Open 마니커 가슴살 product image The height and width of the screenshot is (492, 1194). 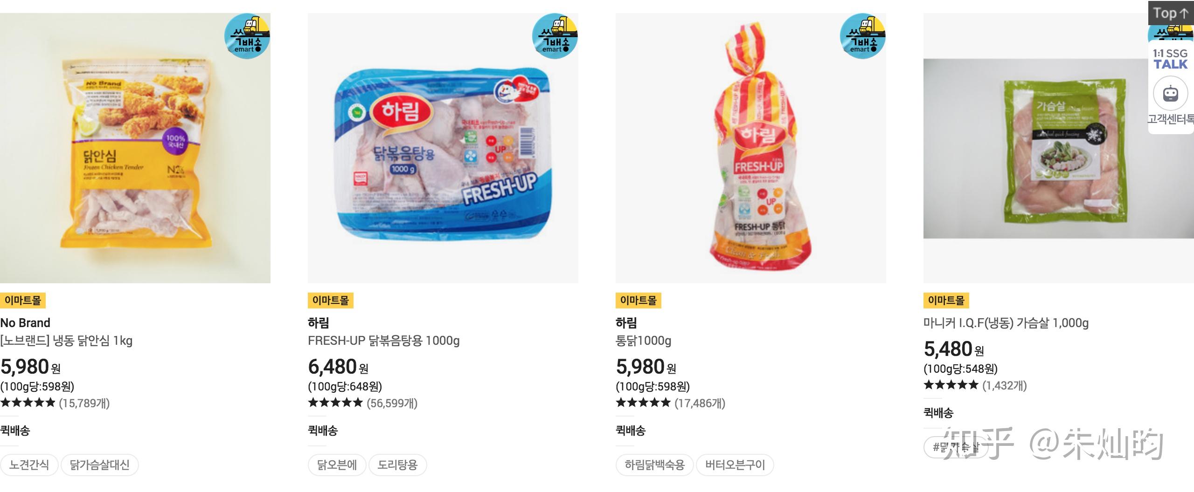1059,148
